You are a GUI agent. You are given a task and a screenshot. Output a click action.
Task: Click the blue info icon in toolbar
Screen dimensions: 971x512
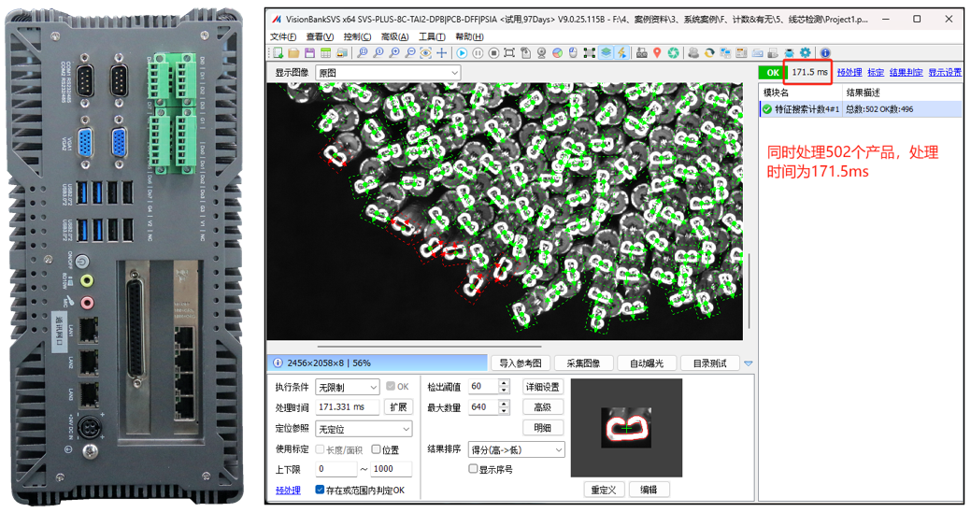click(825, 52)
